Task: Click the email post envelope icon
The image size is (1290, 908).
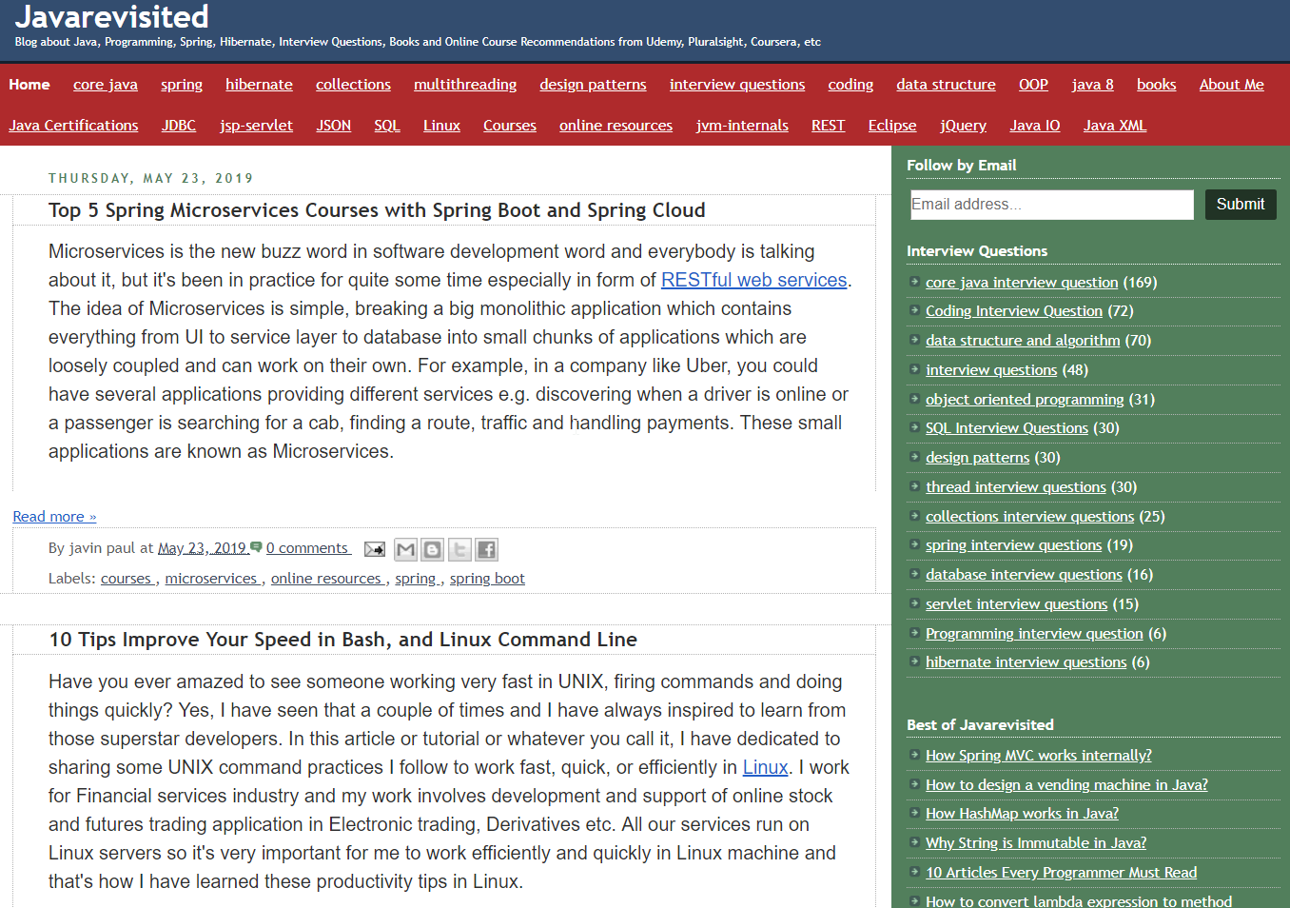Action: (x=375, y=549)
